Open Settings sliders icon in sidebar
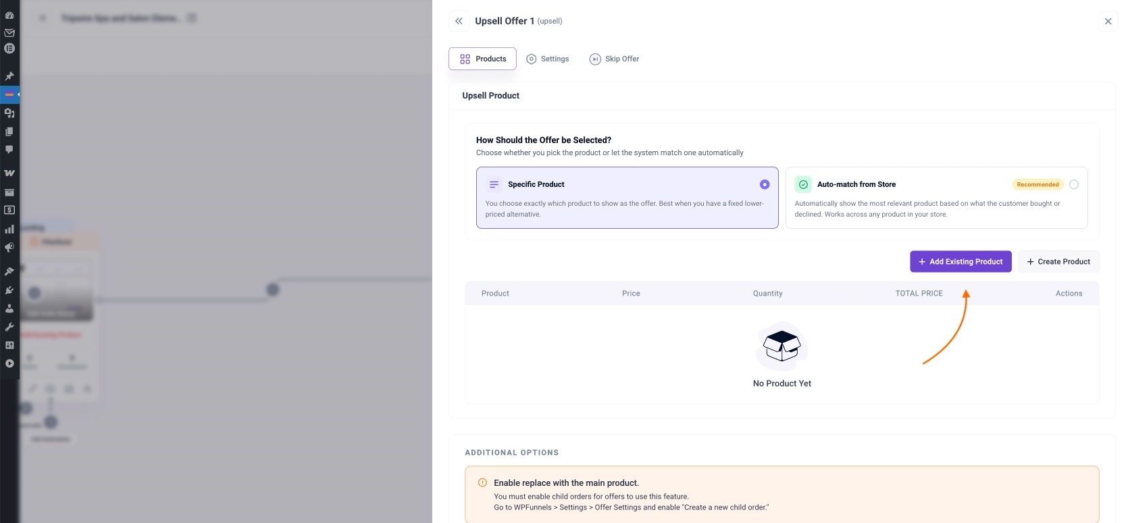The width and height of the screenshot is (1128, 523). (x=9, y=345)
